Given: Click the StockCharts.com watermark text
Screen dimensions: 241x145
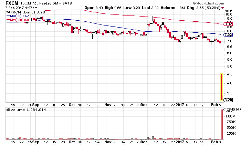Looking at the screenshot, I should (208, 3).
